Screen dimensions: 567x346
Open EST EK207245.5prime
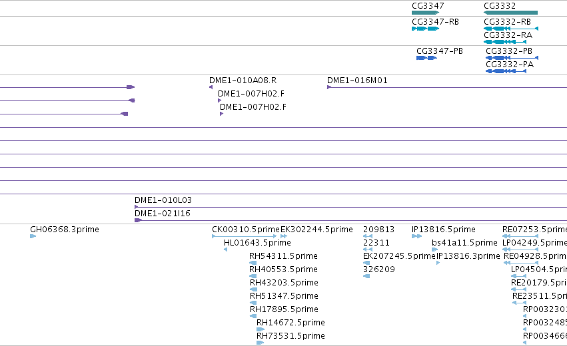coord(399,256)
